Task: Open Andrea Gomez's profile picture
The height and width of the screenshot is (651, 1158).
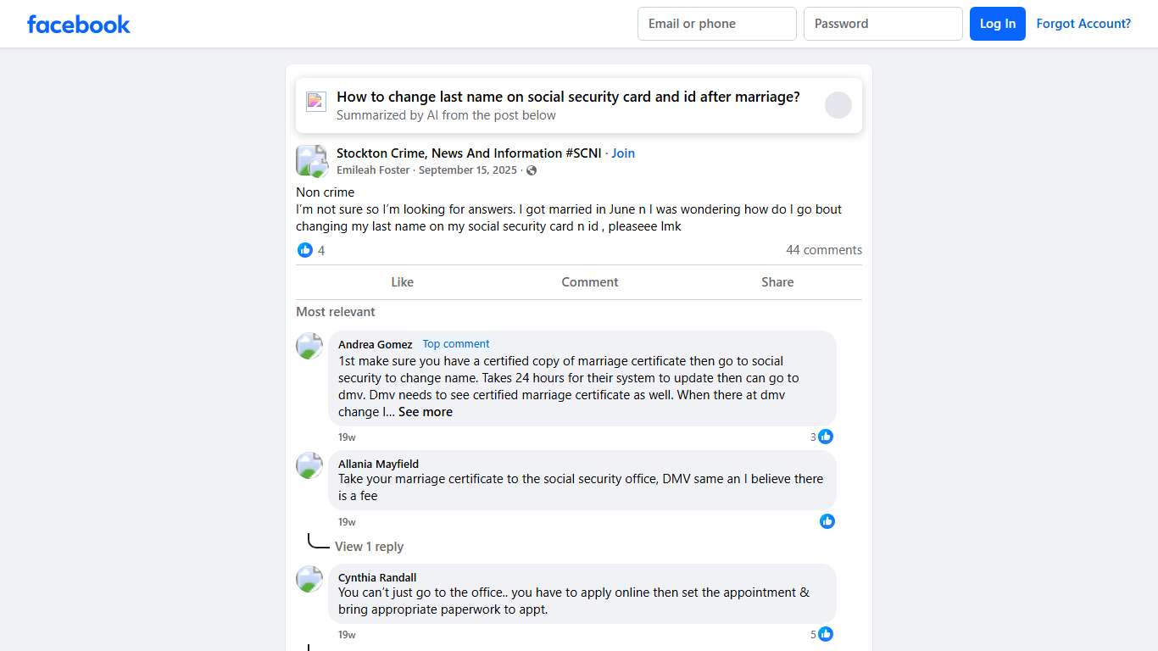Action: point(309,346)
